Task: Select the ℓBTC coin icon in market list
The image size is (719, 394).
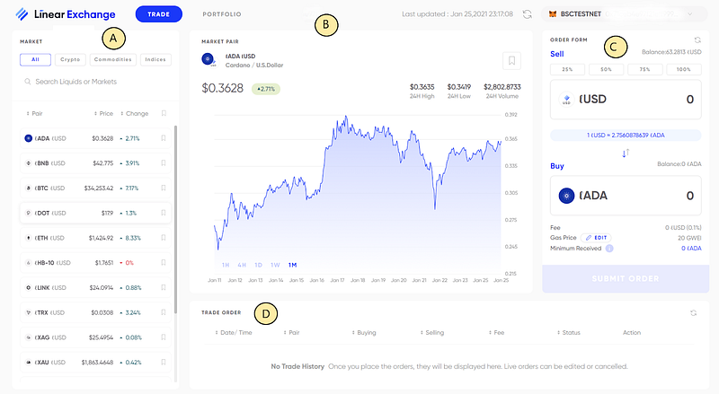Action: coord(29,188)
